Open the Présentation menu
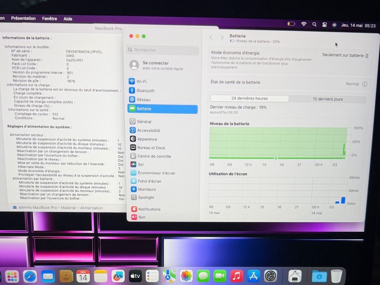This screenshot has height=285, width=380. (x=23, y=18)
